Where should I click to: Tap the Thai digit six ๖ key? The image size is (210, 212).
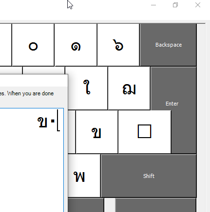click(118, 45)
